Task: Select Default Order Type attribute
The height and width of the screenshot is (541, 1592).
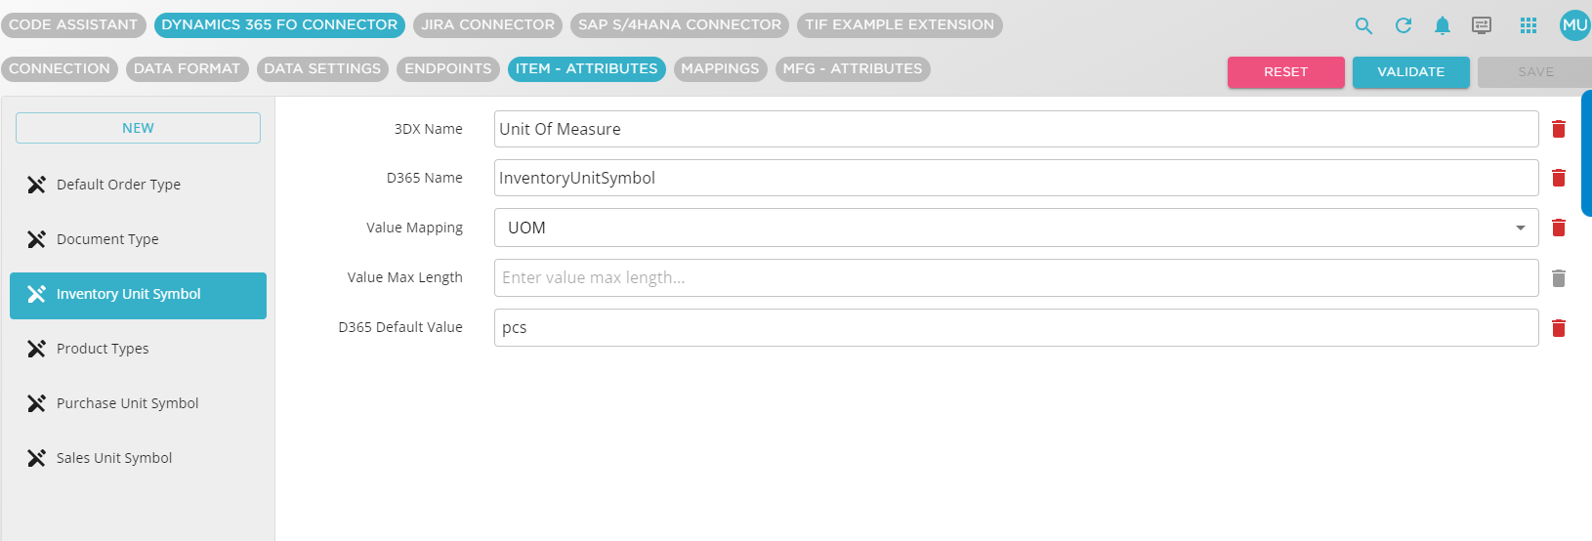Action: click(118, 185)
